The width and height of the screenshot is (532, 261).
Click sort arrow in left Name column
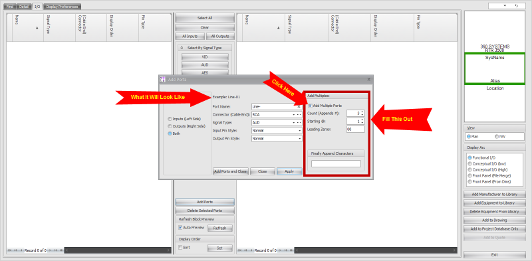point(37,29)
